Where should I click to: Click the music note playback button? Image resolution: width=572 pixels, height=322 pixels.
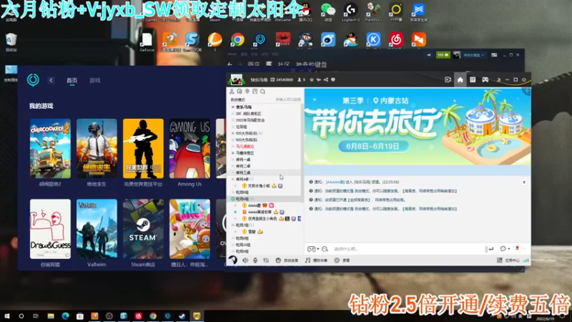point(316,260)
